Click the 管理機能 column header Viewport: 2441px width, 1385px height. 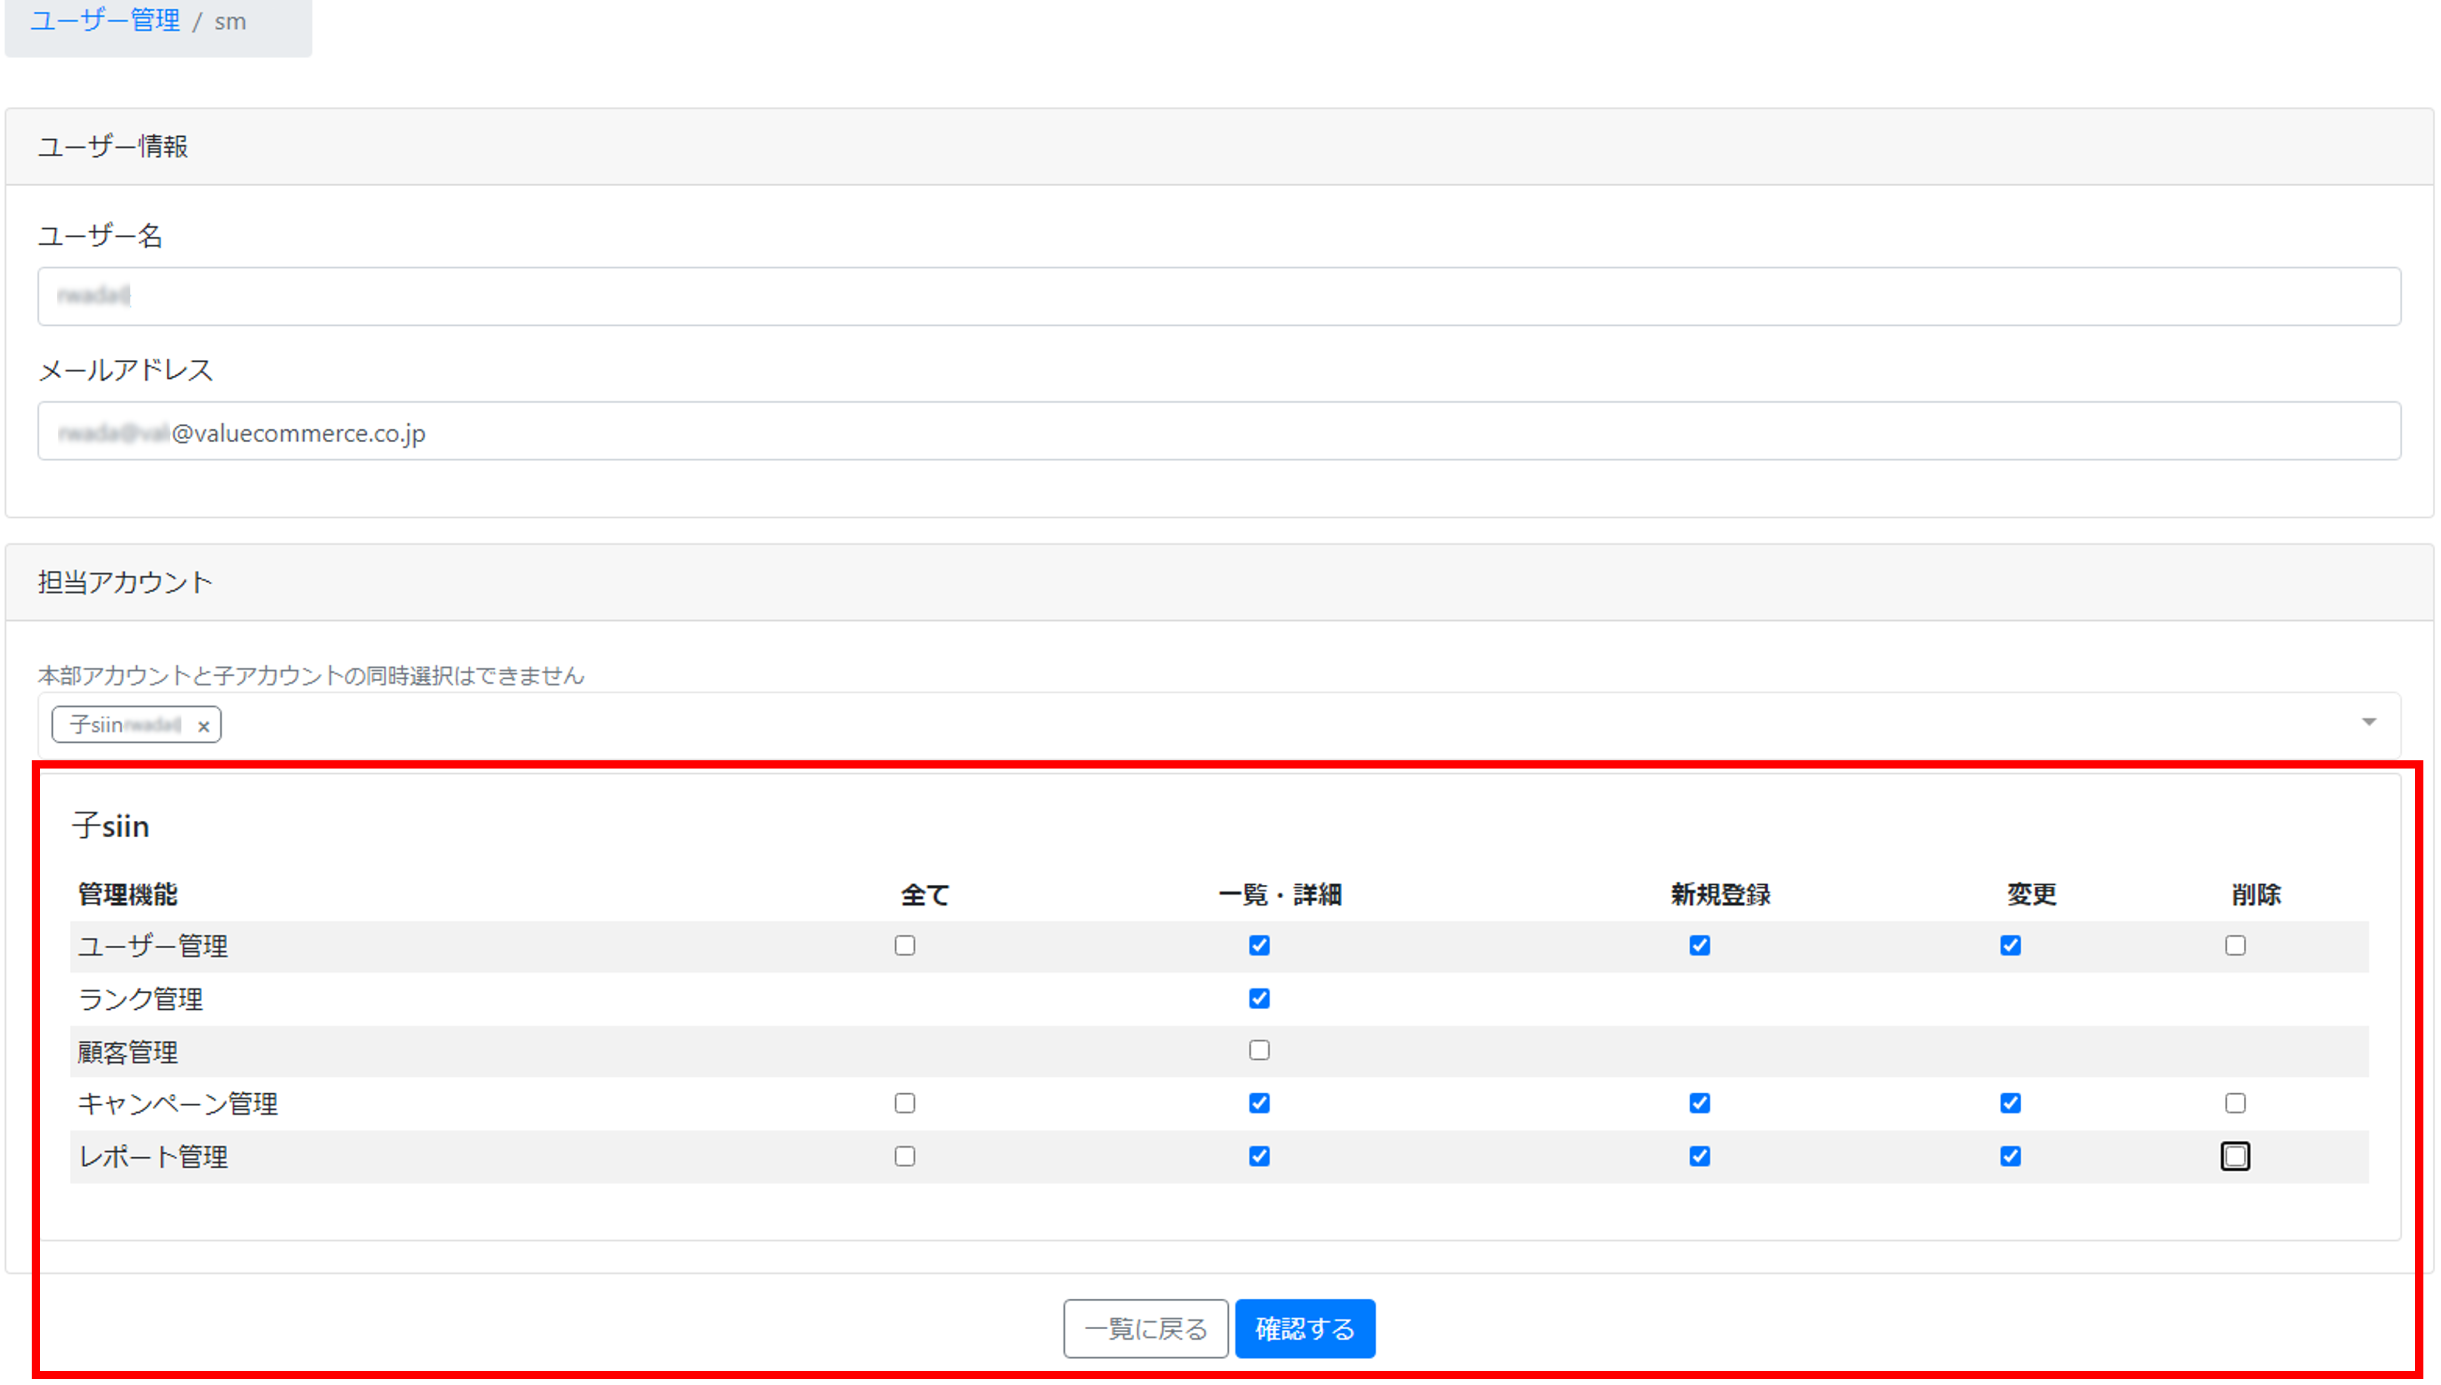pos(127,895)
